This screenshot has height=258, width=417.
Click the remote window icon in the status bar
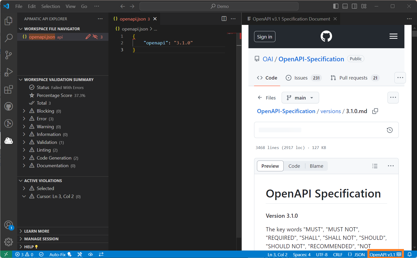point(6,254)
